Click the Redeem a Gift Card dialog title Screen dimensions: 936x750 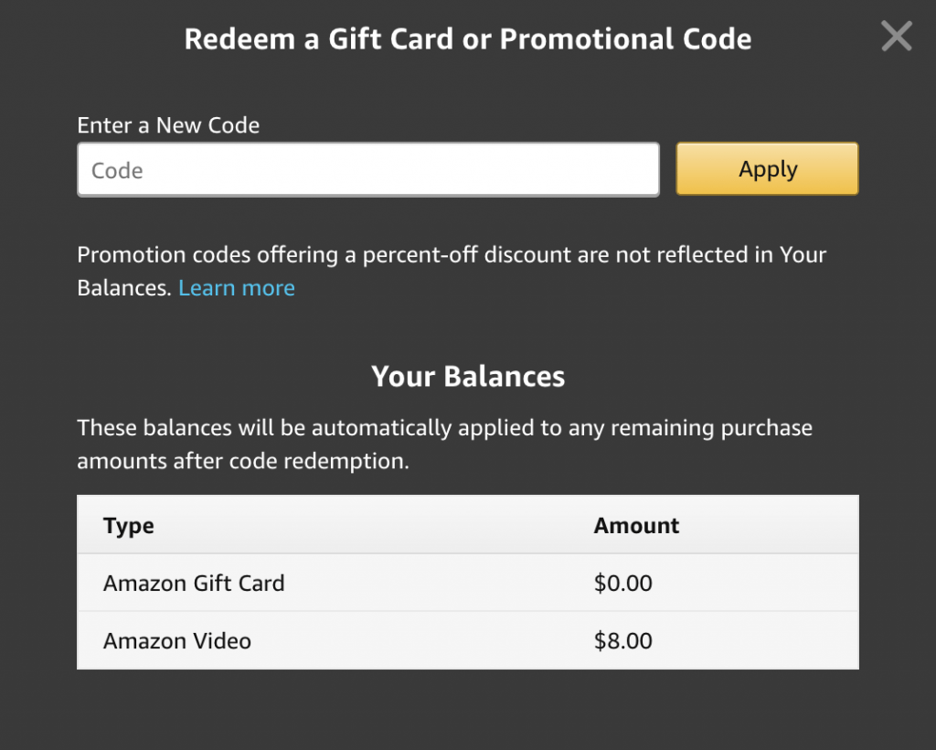click(467, 39)
